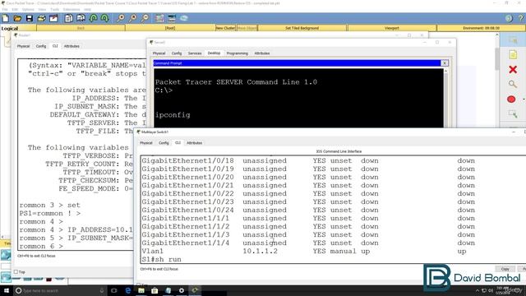
Task: Close the Command Prompt with X button
Action: coord(445,63)
